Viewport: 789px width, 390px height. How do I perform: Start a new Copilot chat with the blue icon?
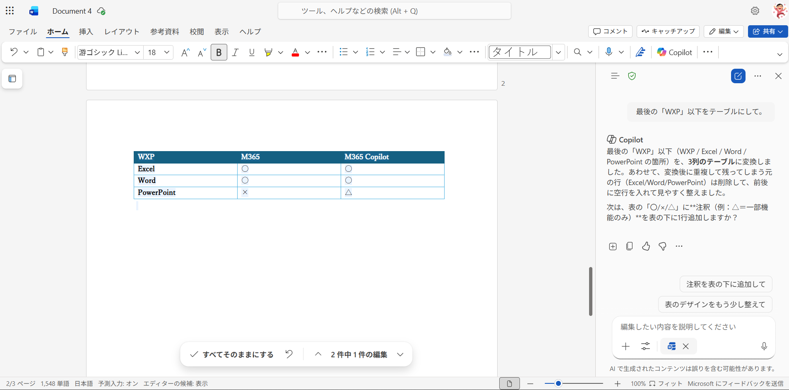(x=738, y=76)
